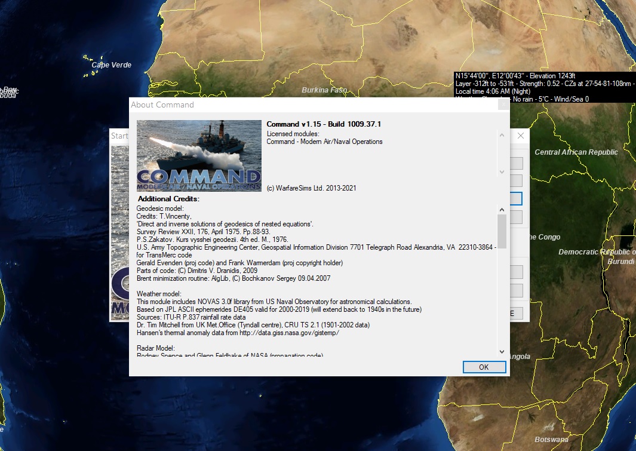This screenshot has width=636, height=451.
Task: Click the 'Credits: T.Vincenty,' line
Action: [164, 216]
